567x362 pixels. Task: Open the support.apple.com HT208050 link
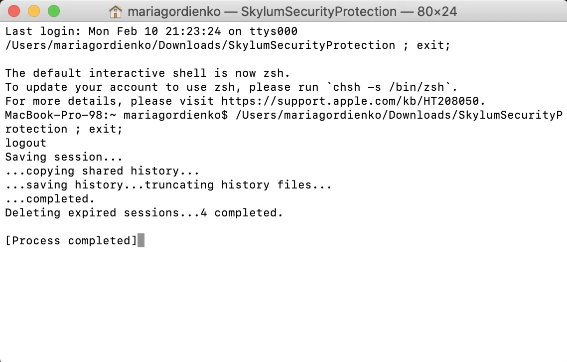click(x=353, y=101)
